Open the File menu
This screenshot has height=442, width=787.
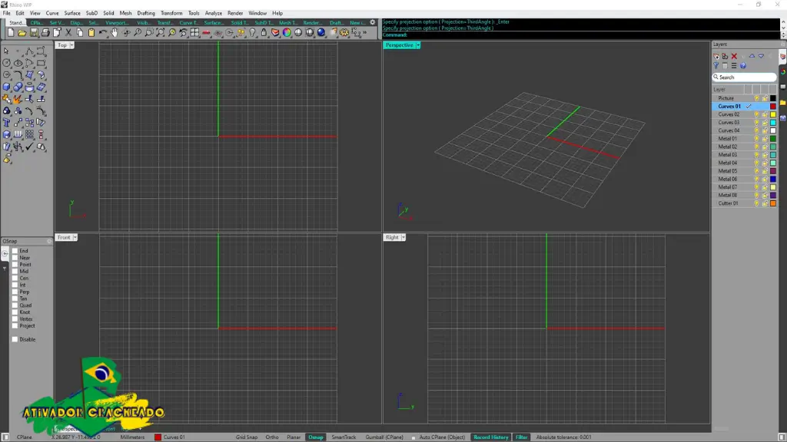pyautogui.click(x=6, y=13)
